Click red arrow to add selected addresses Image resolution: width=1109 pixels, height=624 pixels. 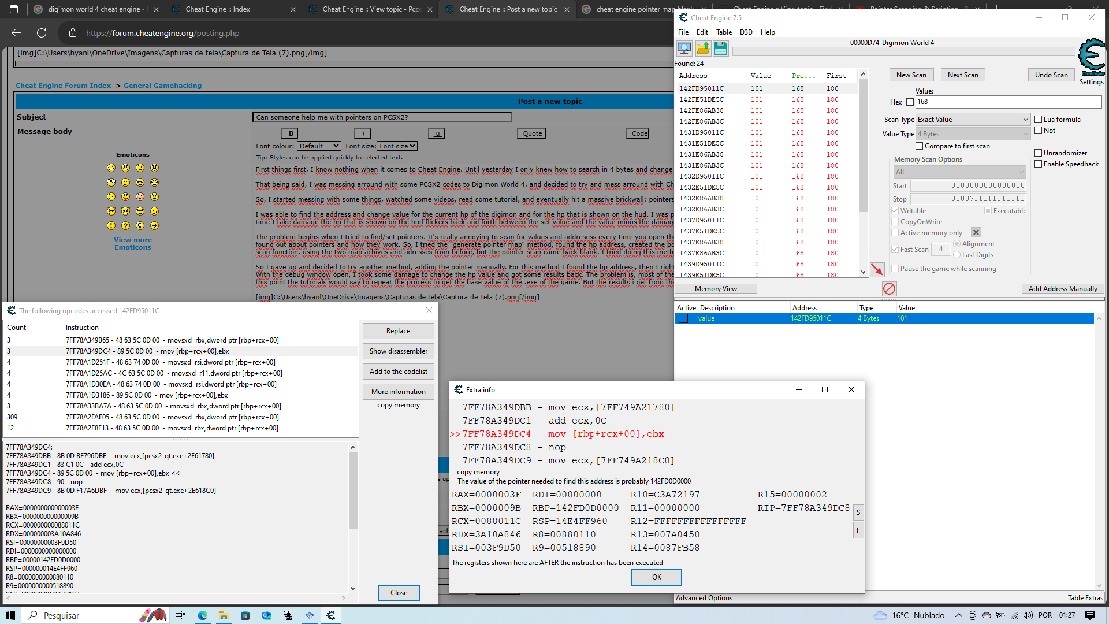tap(877, 269)
